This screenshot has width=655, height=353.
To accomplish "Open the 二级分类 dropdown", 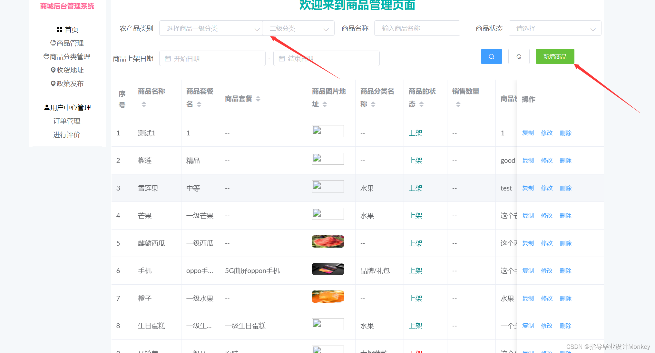I will point(298,28).
